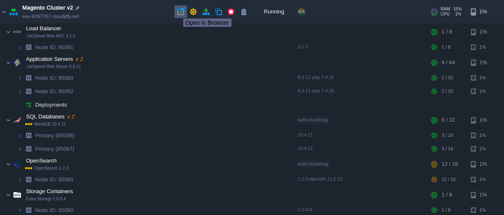
Task: Select Primary (85087) label
Action: [x=55, y=149]
